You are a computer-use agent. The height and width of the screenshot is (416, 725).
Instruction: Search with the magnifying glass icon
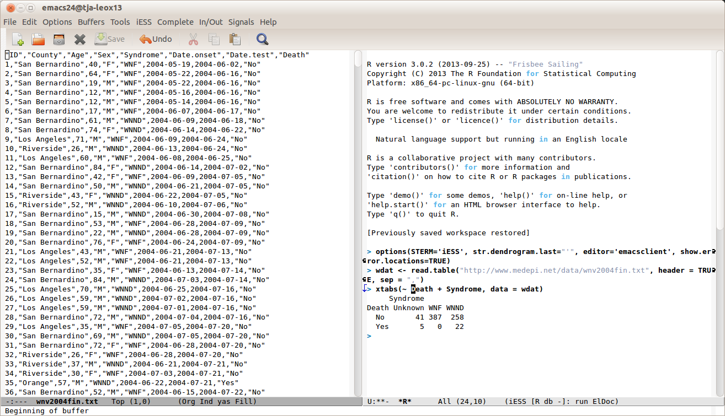(x=262, y=39)
